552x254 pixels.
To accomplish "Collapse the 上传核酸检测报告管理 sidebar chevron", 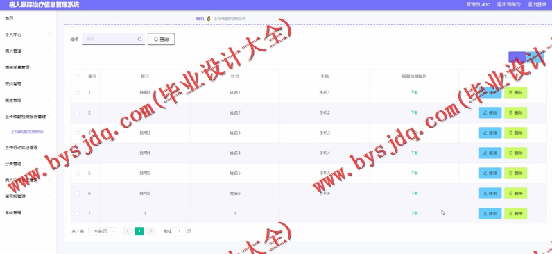I will click(49, 116).
